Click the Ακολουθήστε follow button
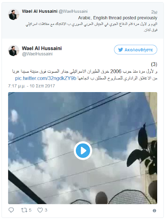Screen dimensions: 165x220 [135, 49]
